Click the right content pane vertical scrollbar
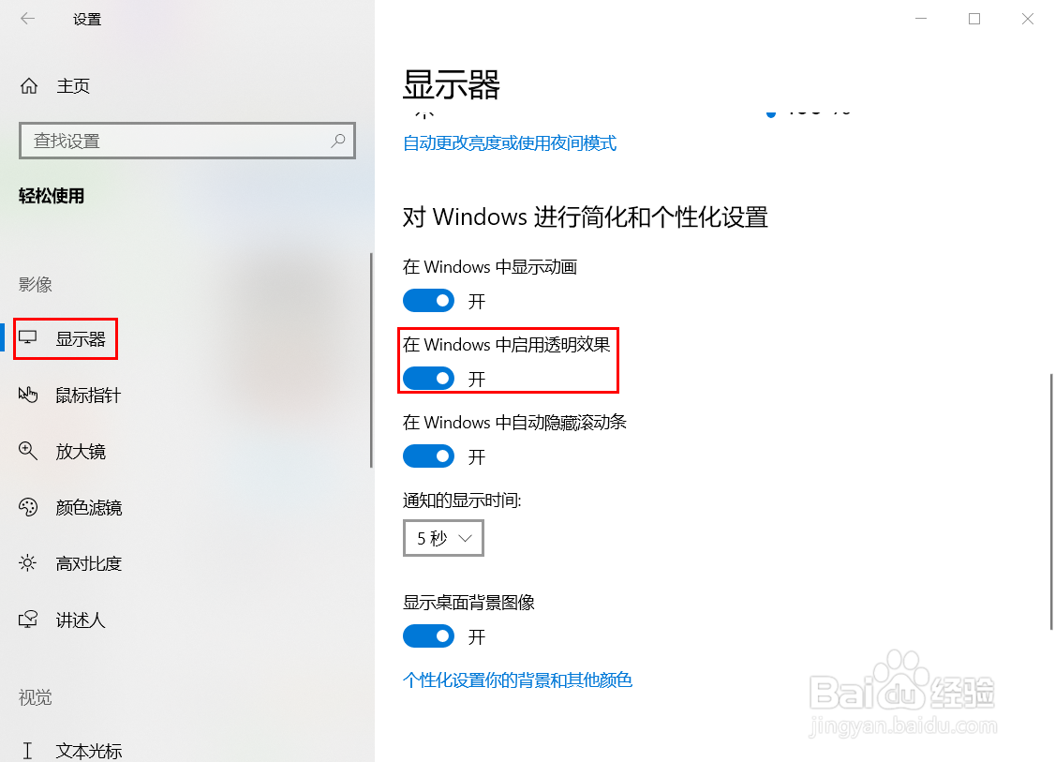Viewport: 1055px width, 762px height. [x=1051, y=501]
